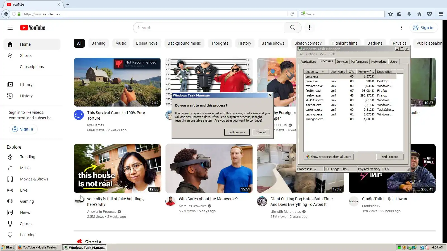Image resolution: width=447 pixels, height=251 pixels.
Task: Select the All filter chip
Action: point(79,43)
